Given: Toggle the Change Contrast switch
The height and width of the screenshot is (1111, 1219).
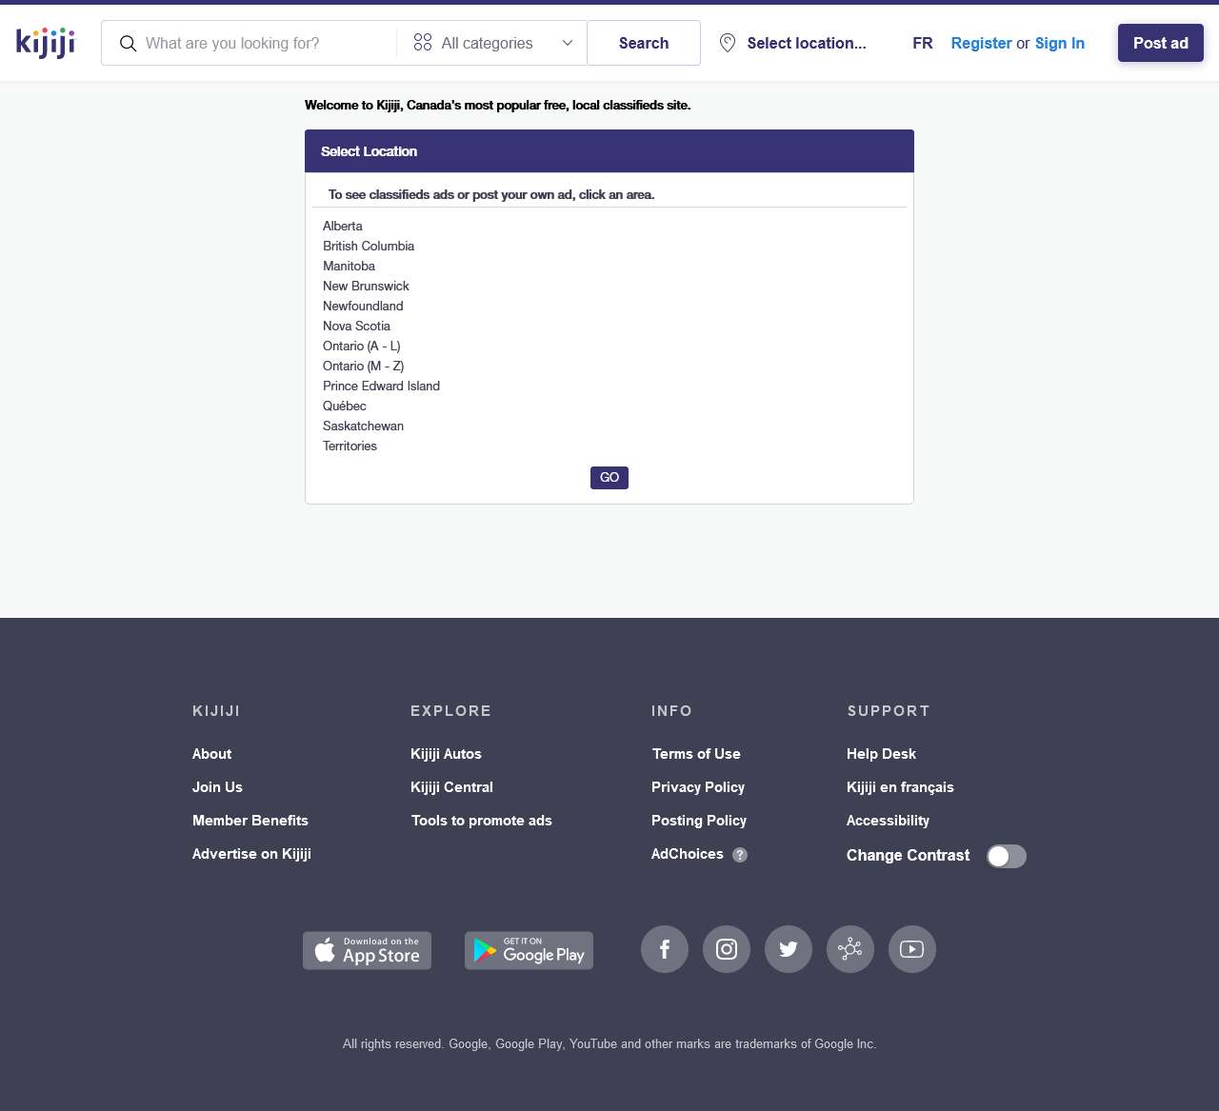Looking at the screenshot, I should click(1007, 856).
